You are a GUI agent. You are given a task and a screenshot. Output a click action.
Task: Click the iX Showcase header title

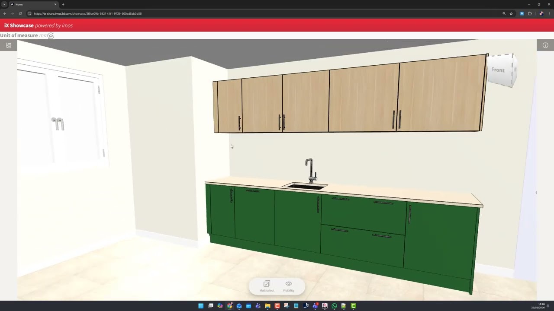click(19, 25)
